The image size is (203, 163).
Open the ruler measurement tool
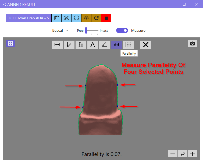click(x=56, y=18)
